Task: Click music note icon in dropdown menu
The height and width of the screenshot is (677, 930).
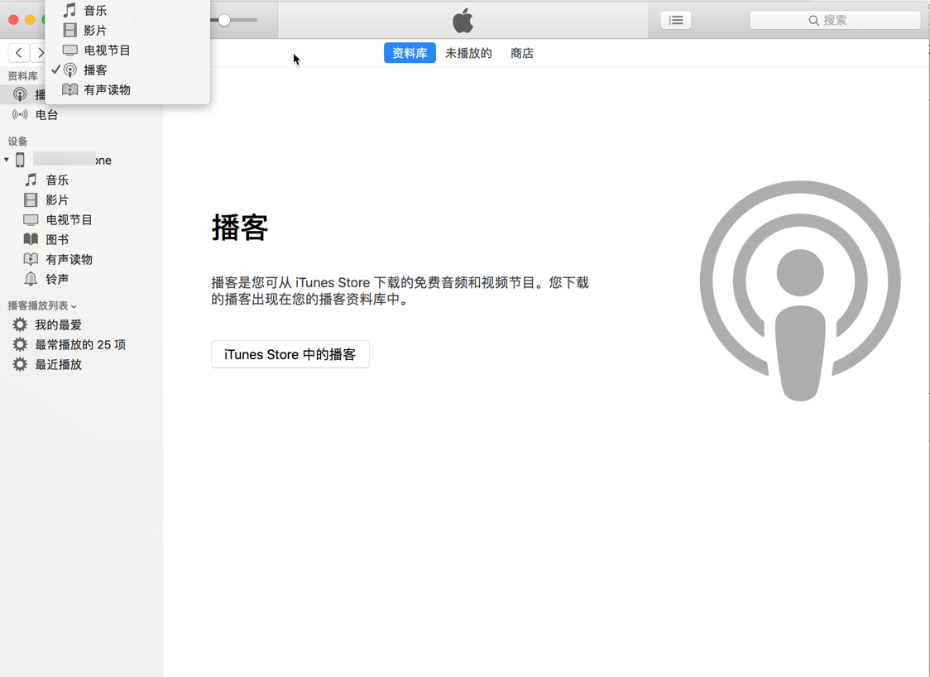Action: tap(70, 10)
